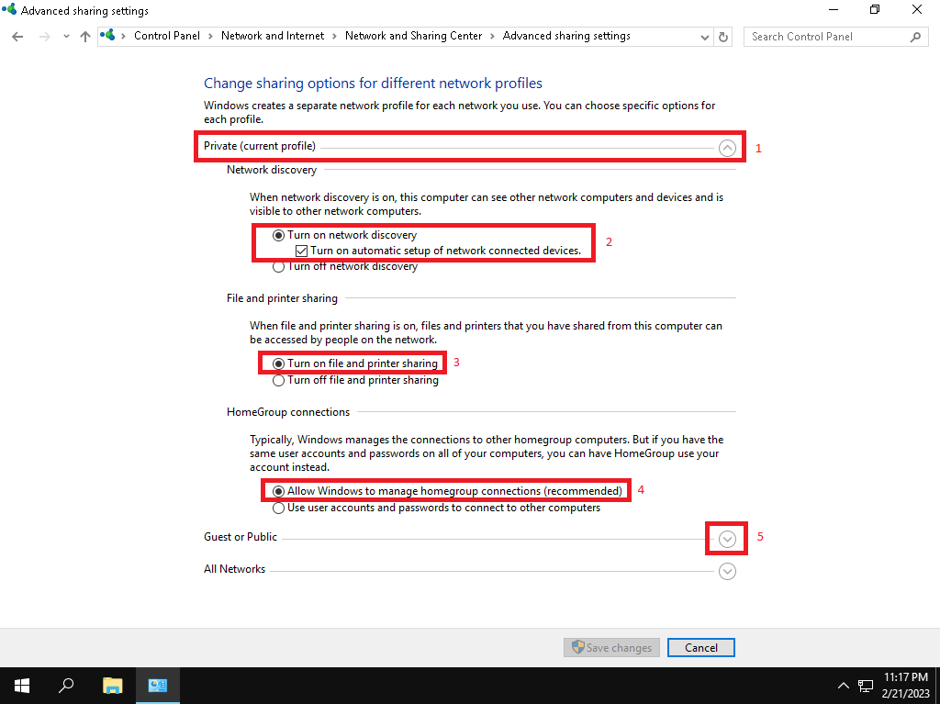
Task: Click the Up one level arrow
Action: point(85,37)
